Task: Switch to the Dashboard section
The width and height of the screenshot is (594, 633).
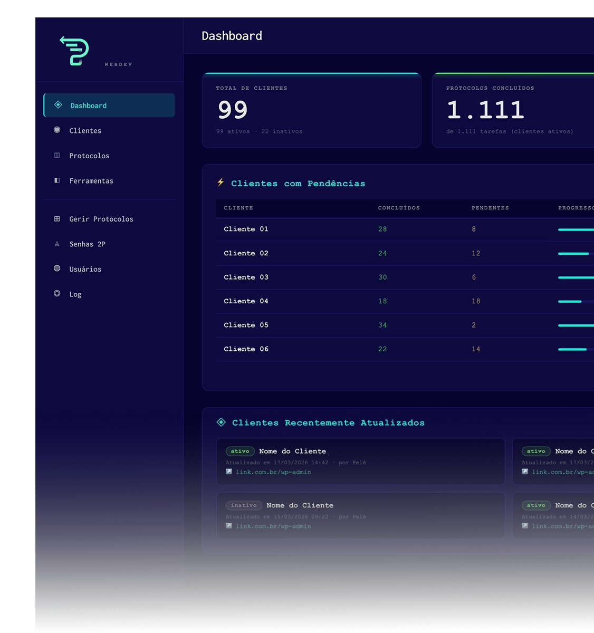Action: click(89, 105)
